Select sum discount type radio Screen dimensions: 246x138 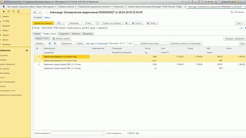click(126, 43)
